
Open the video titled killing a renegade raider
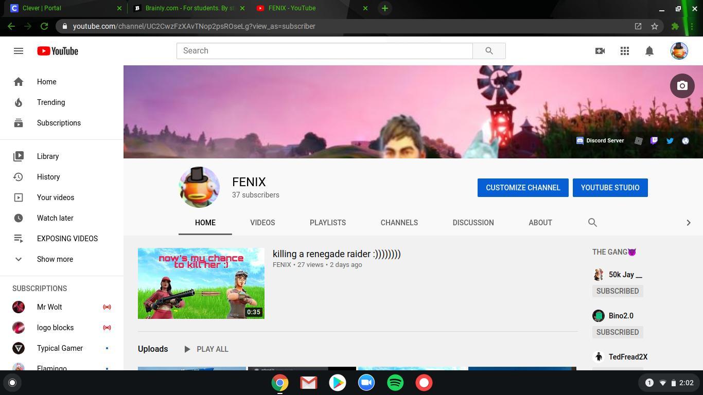337,254
